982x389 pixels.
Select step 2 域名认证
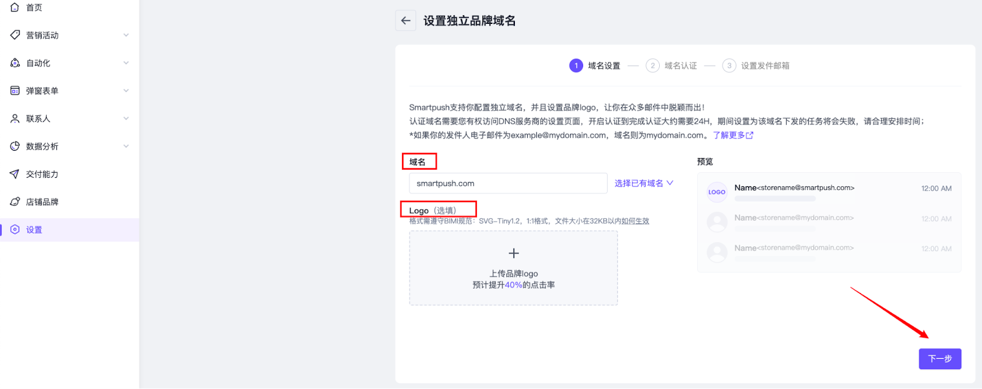tap(672, 66)
